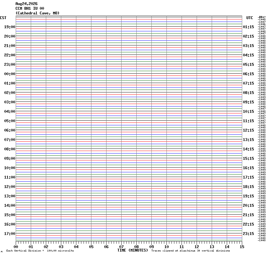Click the 01:15 UTC time label

[248, 27]
